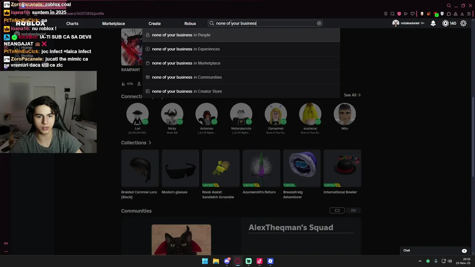Open the Robux balance showing 140
The height and width of the screenshot is (267, 475).
(x=449, y=23)
